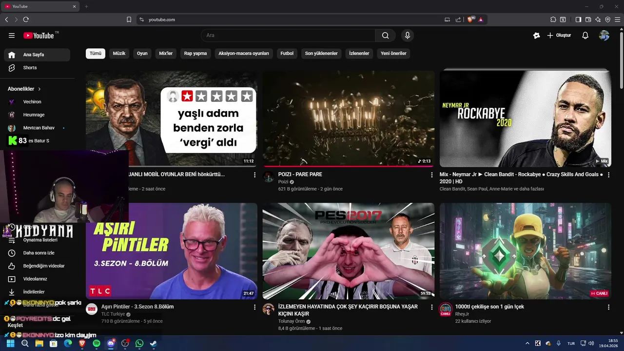Open TLC Türkiye channel avatar
The image size is (624, 351).
[92, 309]
